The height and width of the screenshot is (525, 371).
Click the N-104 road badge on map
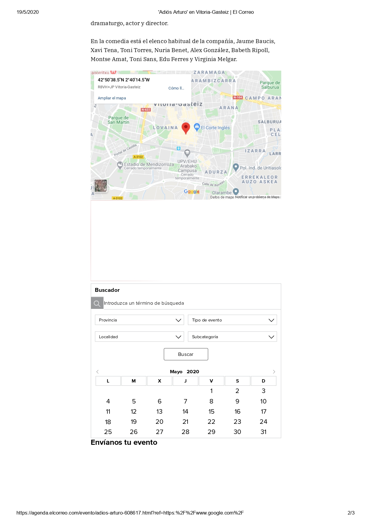click(238, 98)
